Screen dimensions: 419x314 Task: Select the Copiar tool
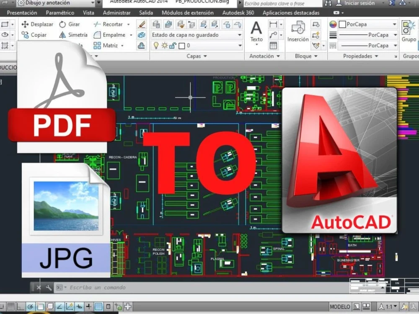[34, 35]
